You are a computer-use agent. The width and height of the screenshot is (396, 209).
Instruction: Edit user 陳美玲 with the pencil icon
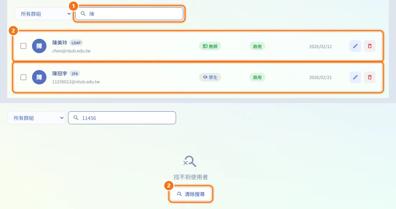(355, 46)
